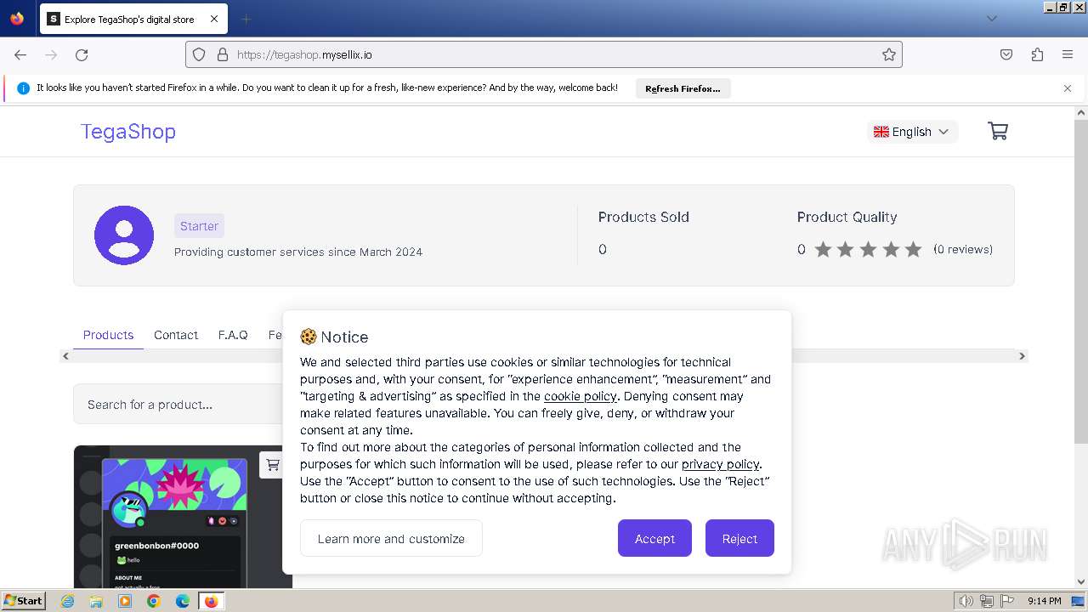Add greenbonbon product to cart
This screenshot has height=612, width=1088.
coord(272,465)
